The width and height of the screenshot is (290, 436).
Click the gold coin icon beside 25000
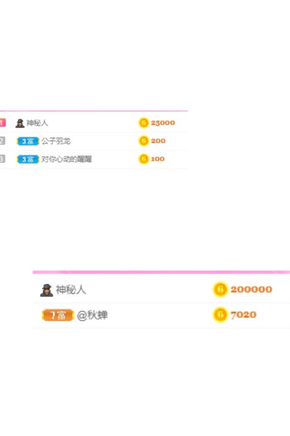pos(144,123)
